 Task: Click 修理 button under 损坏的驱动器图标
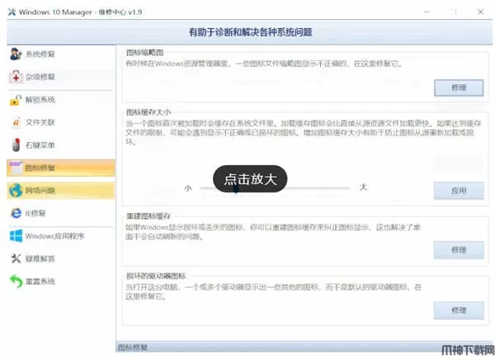(x=459, y=310)
